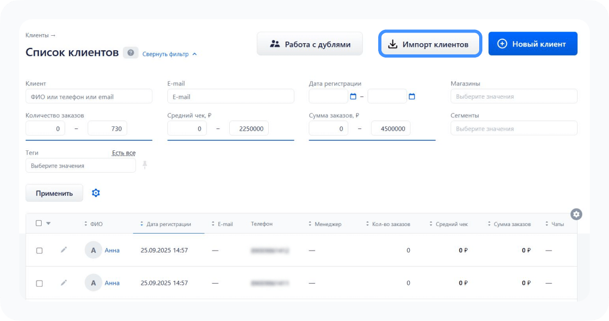
Task: Edit the first Анна record with pencil icon
Action: click(x=64, y=250)
